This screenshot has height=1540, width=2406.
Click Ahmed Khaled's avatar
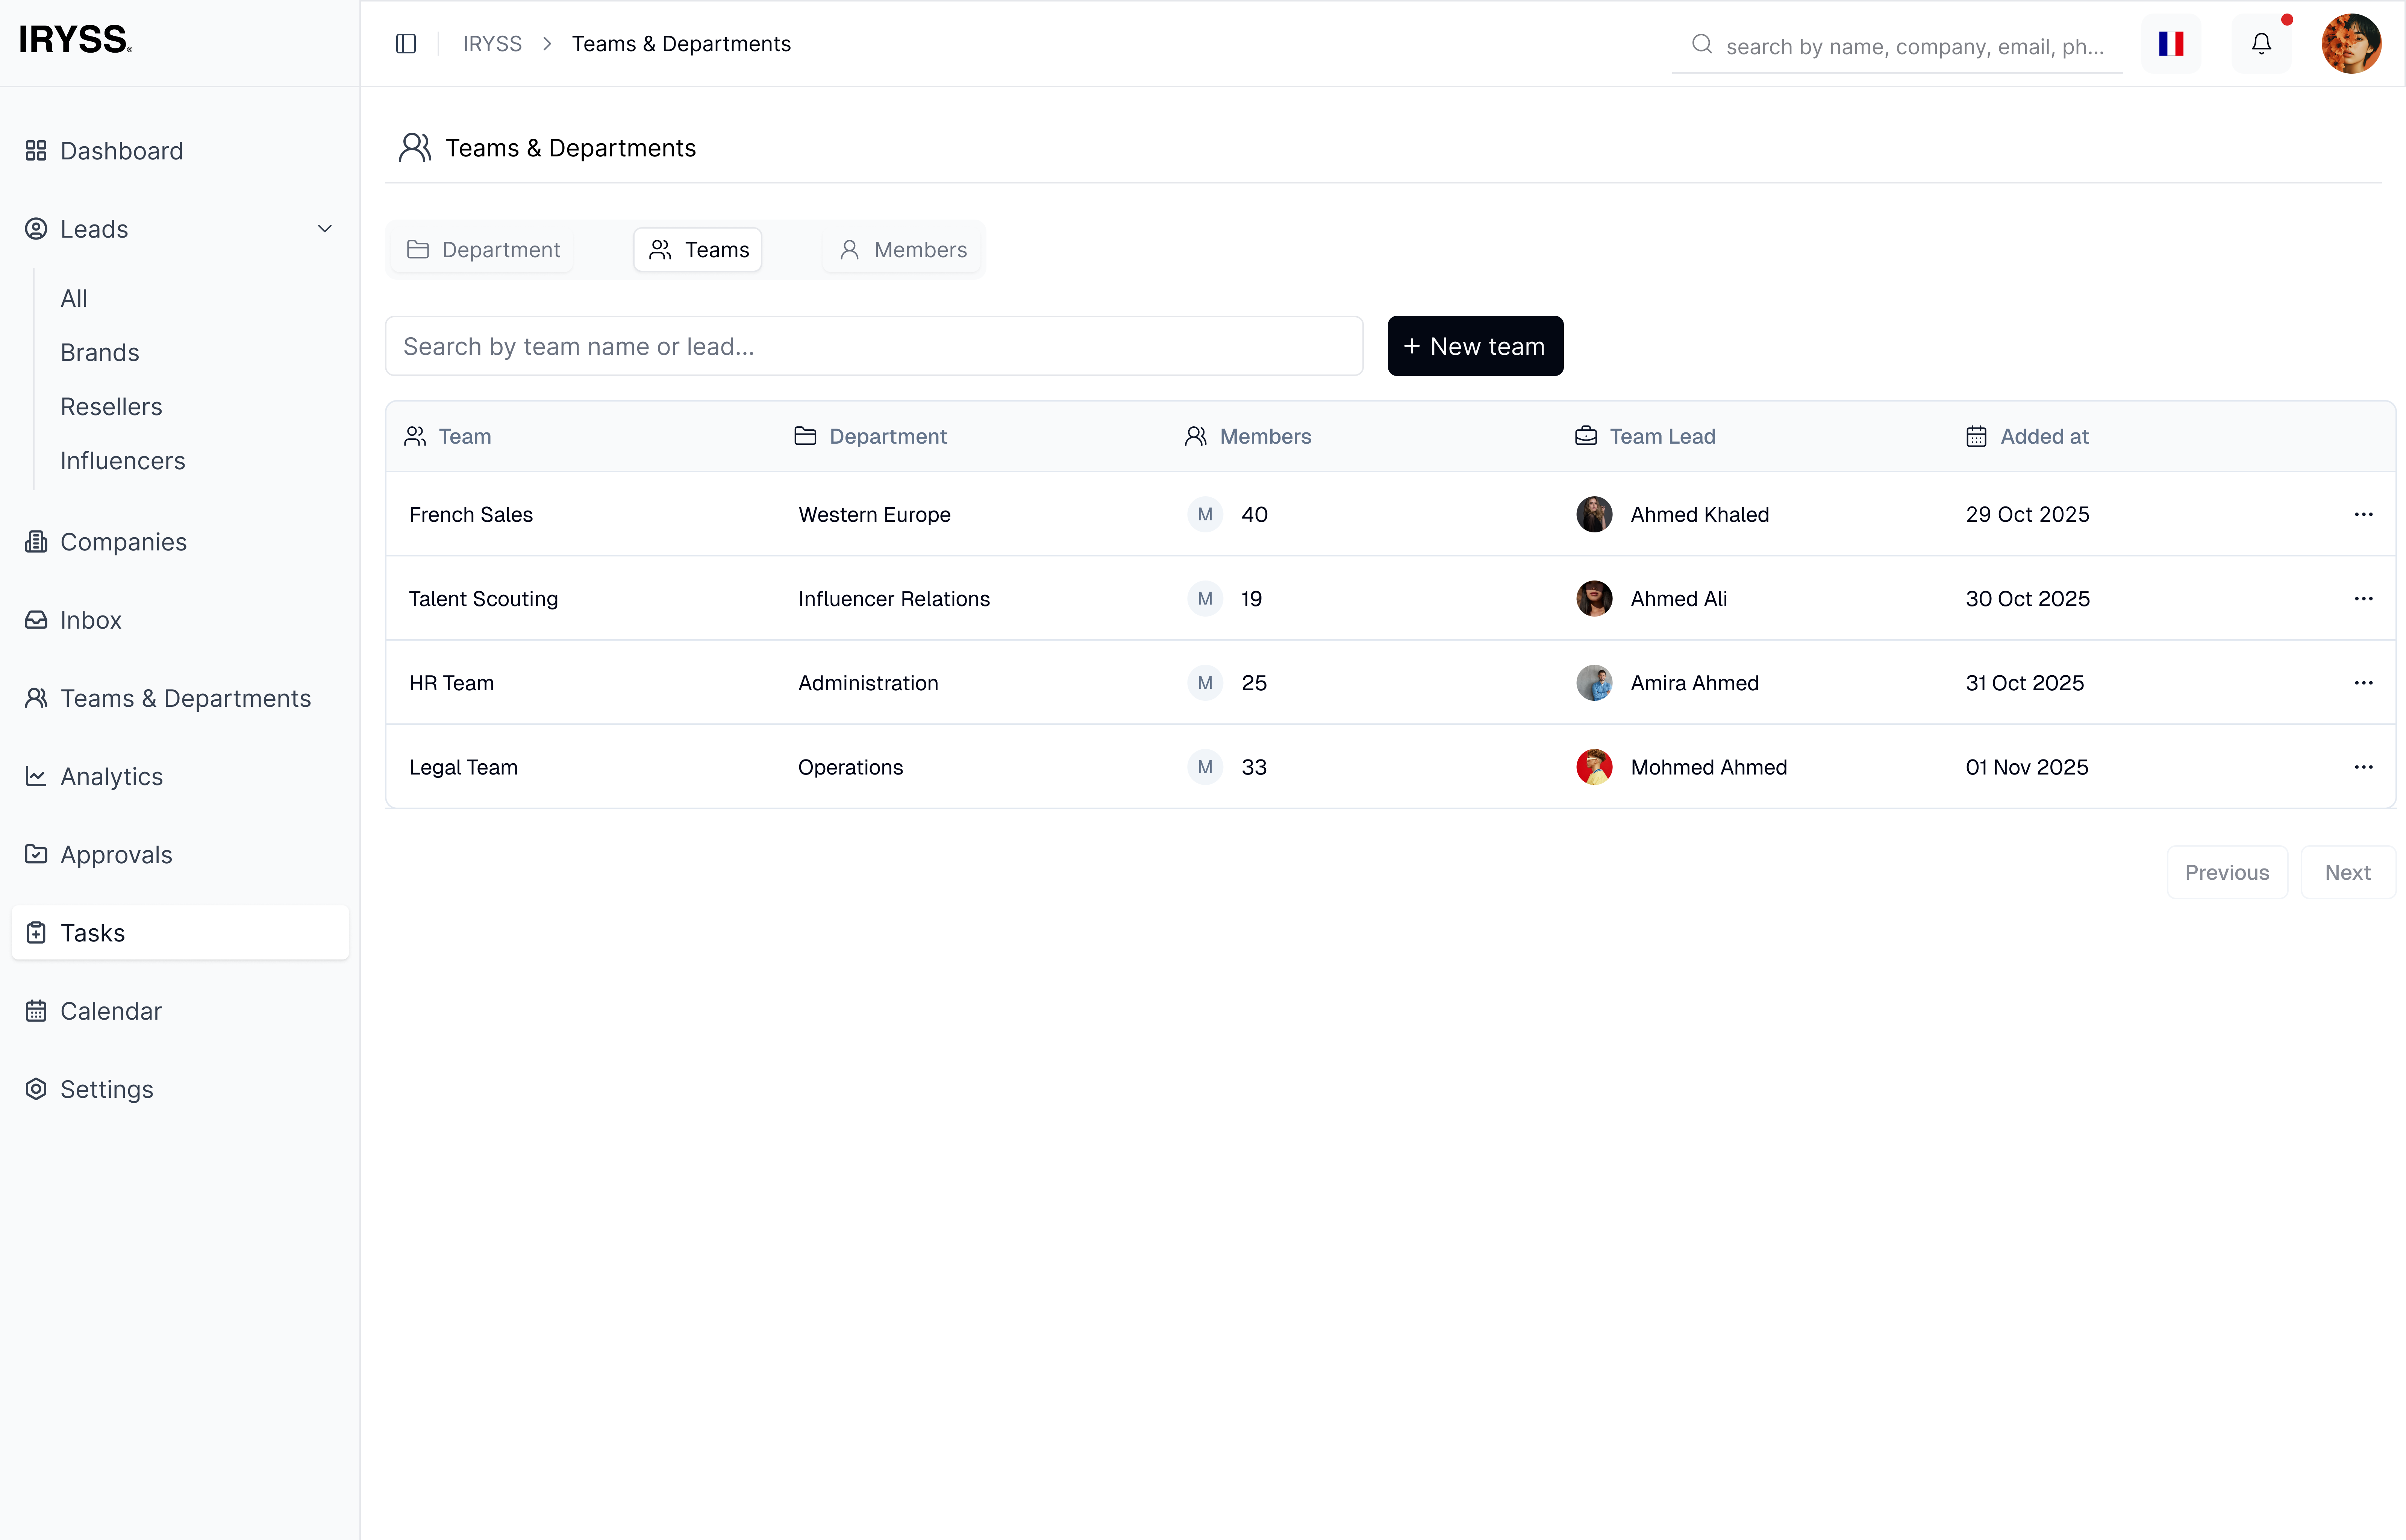(x=1594, y=514)
